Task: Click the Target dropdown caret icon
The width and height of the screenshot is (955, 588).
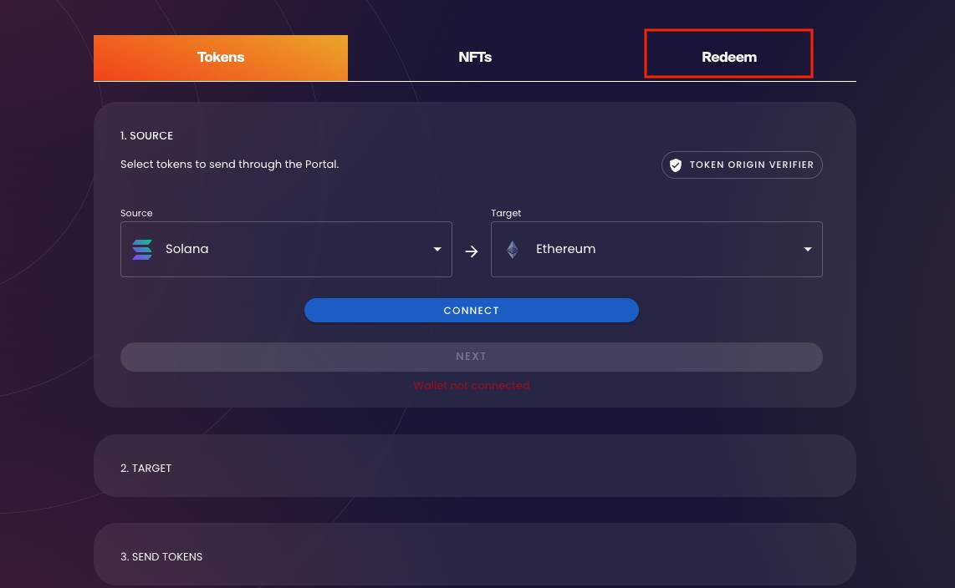Action: click(x=808, y=249)
